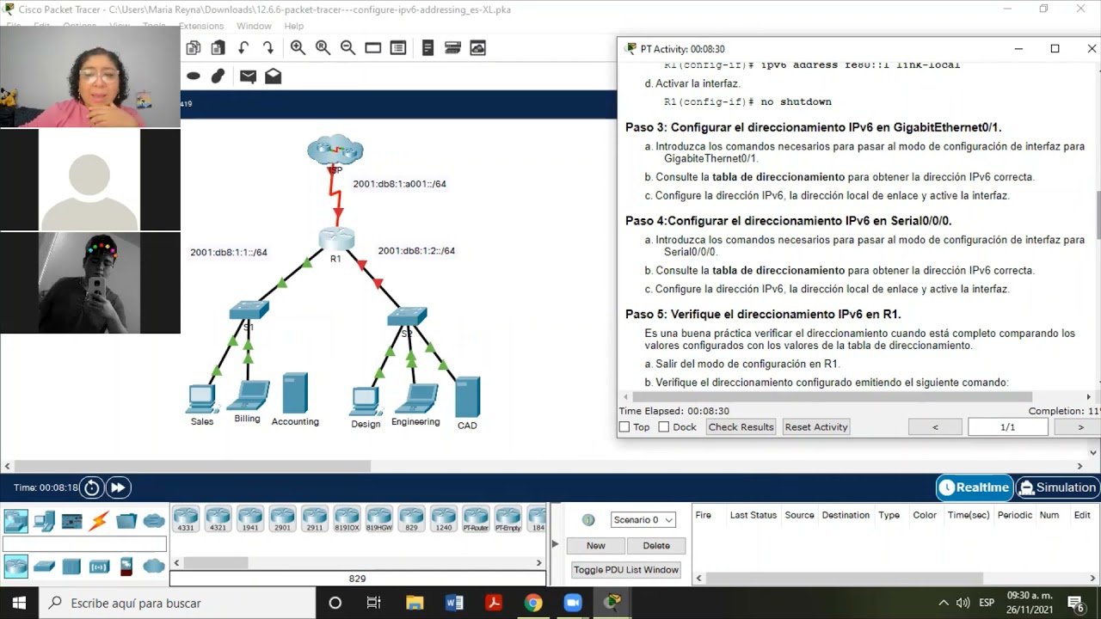Screen dimensions: 1101x619
Task: Click the Reset Activity button
Action: [x=816, y=426]
